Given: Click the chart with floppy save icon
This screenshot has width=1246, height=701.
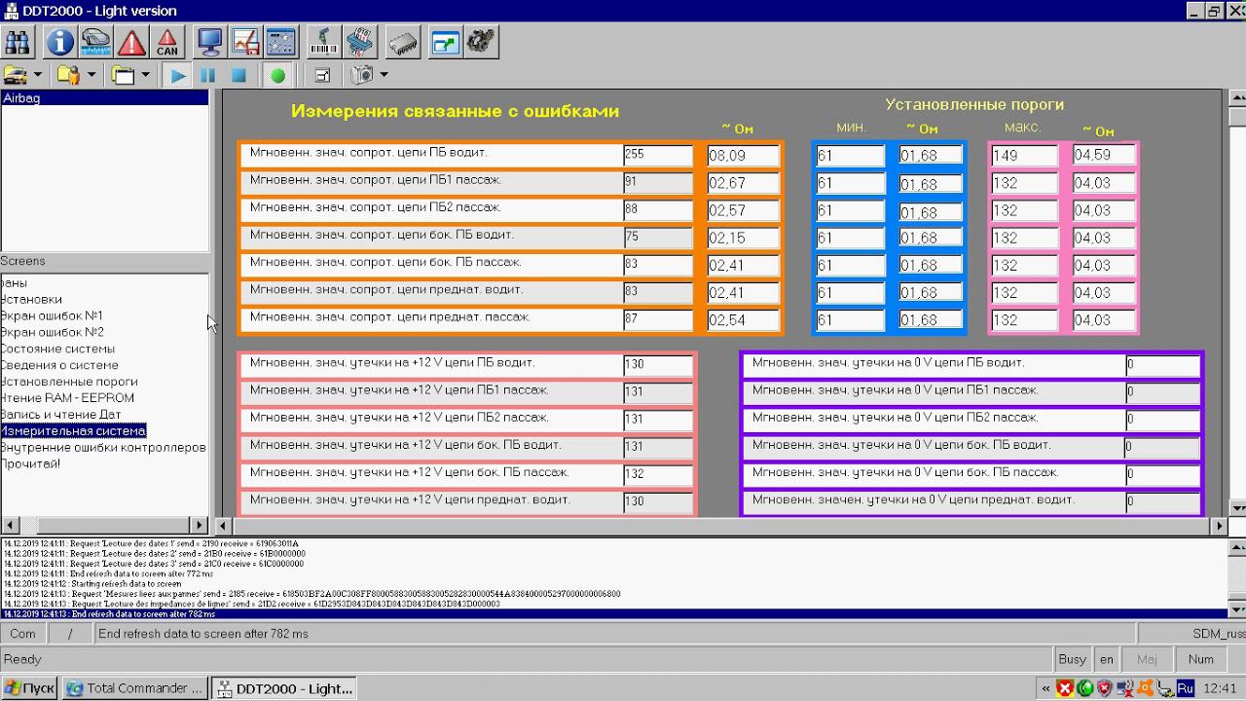Looking at the screenshot, I should 245,42.
